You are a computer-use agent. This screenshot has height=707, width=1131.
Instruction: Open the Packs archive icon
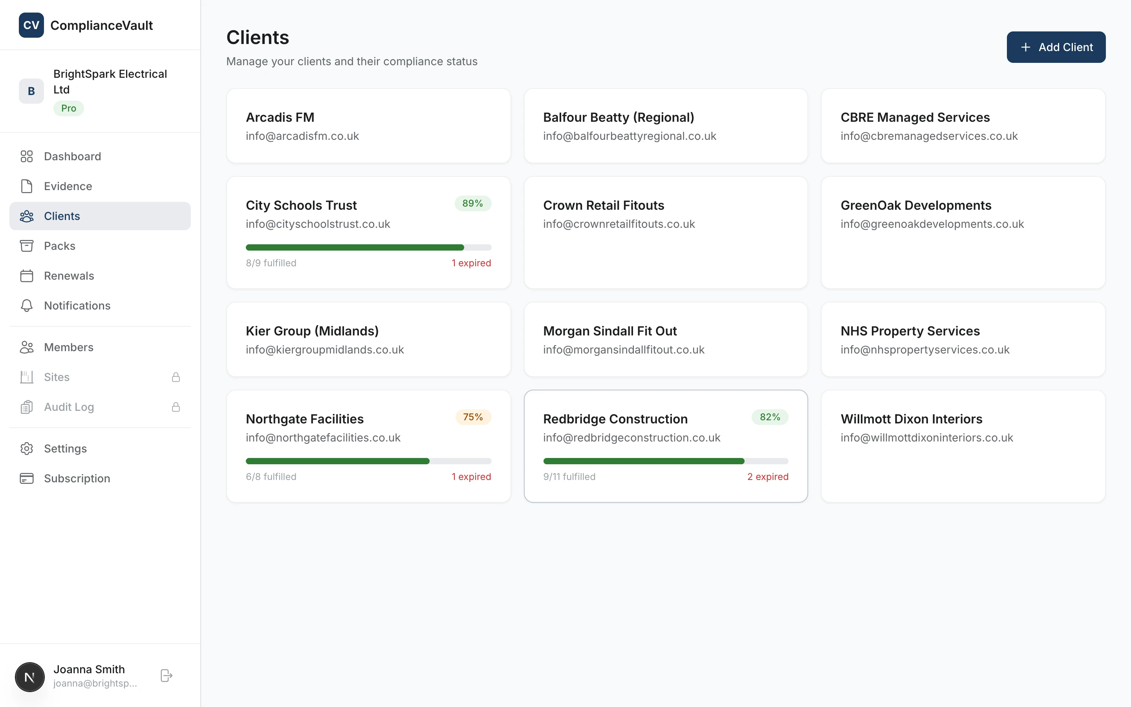coord(27,246)
